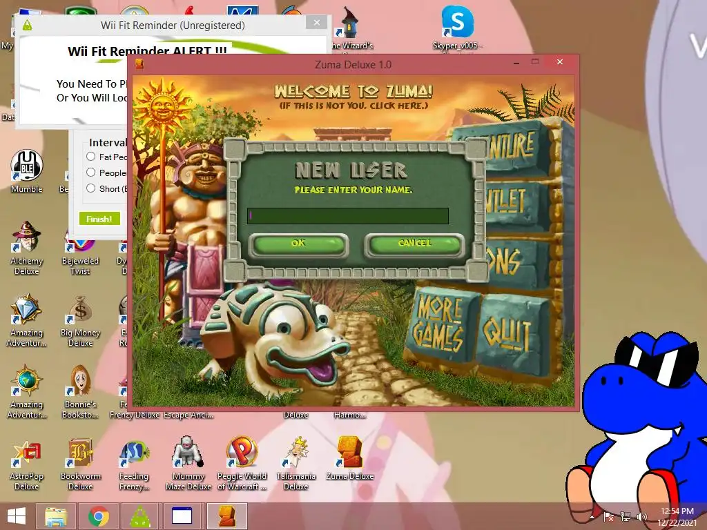
Task: Switch to the blank window taskbar icon
Action: [182, 516]
